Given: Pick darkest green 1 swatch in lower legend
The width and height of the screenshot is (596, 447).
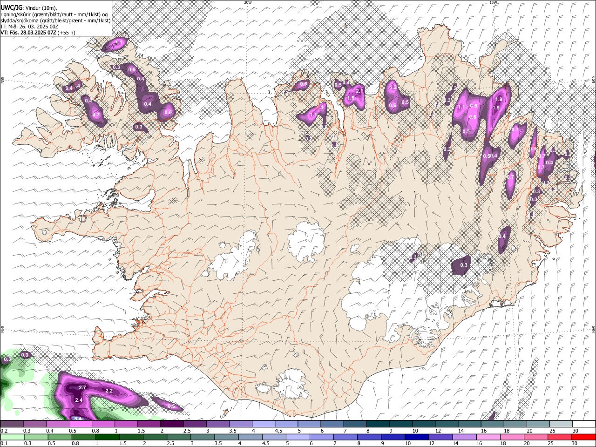Looking at the screenshot, I should (107, 437).
